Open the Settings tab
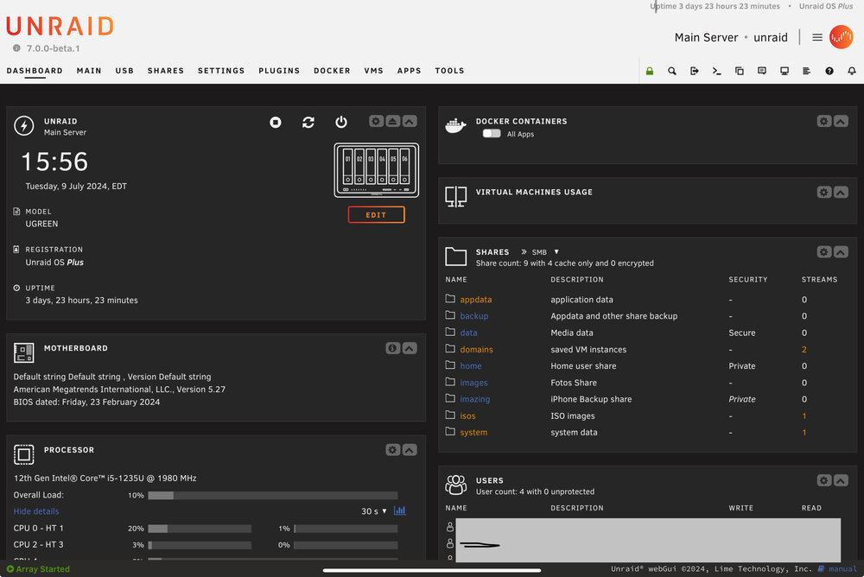 [x=221, y=71]
